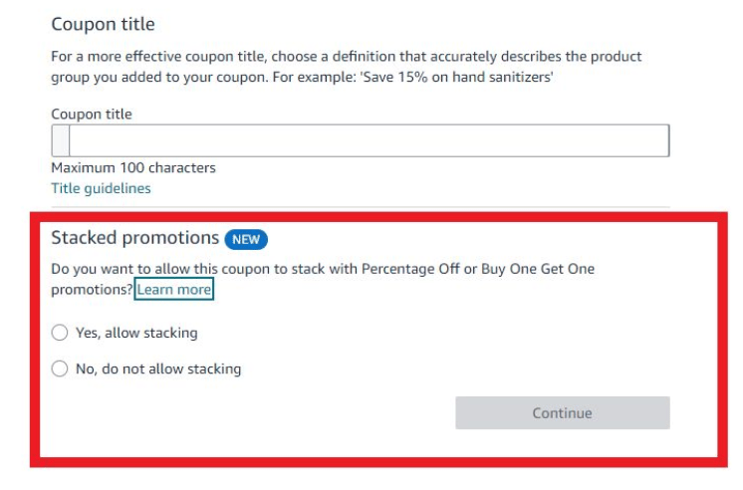Focus the Coupon title text input
This screenshot has width=743, height=490.
click(x=369, y=140)
